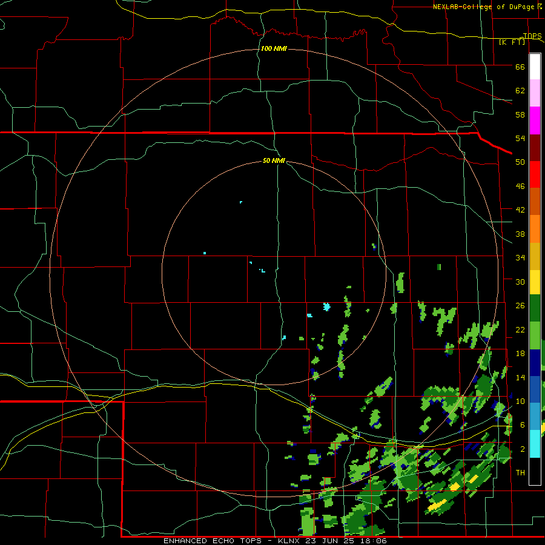Image resolution: width=545 pixels, height=545 pixels.
Task: Select the light green legend color band
Action: point(535,335)
